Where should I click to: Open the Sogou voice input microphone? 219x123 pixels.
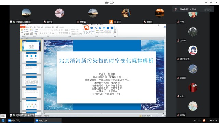pyautogui.click(x=100, y=28)
